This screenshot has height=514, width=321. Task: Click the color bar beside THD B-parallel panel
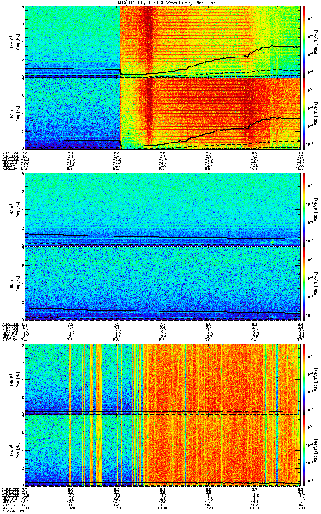304,283
